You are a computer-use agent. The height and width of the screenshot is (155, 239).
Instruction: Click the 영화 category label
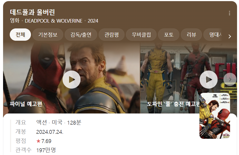15,21
